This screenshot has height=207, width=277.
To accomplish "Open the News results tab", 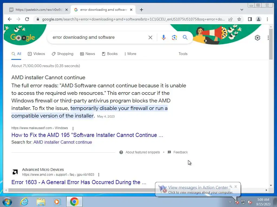I will 87,54.
